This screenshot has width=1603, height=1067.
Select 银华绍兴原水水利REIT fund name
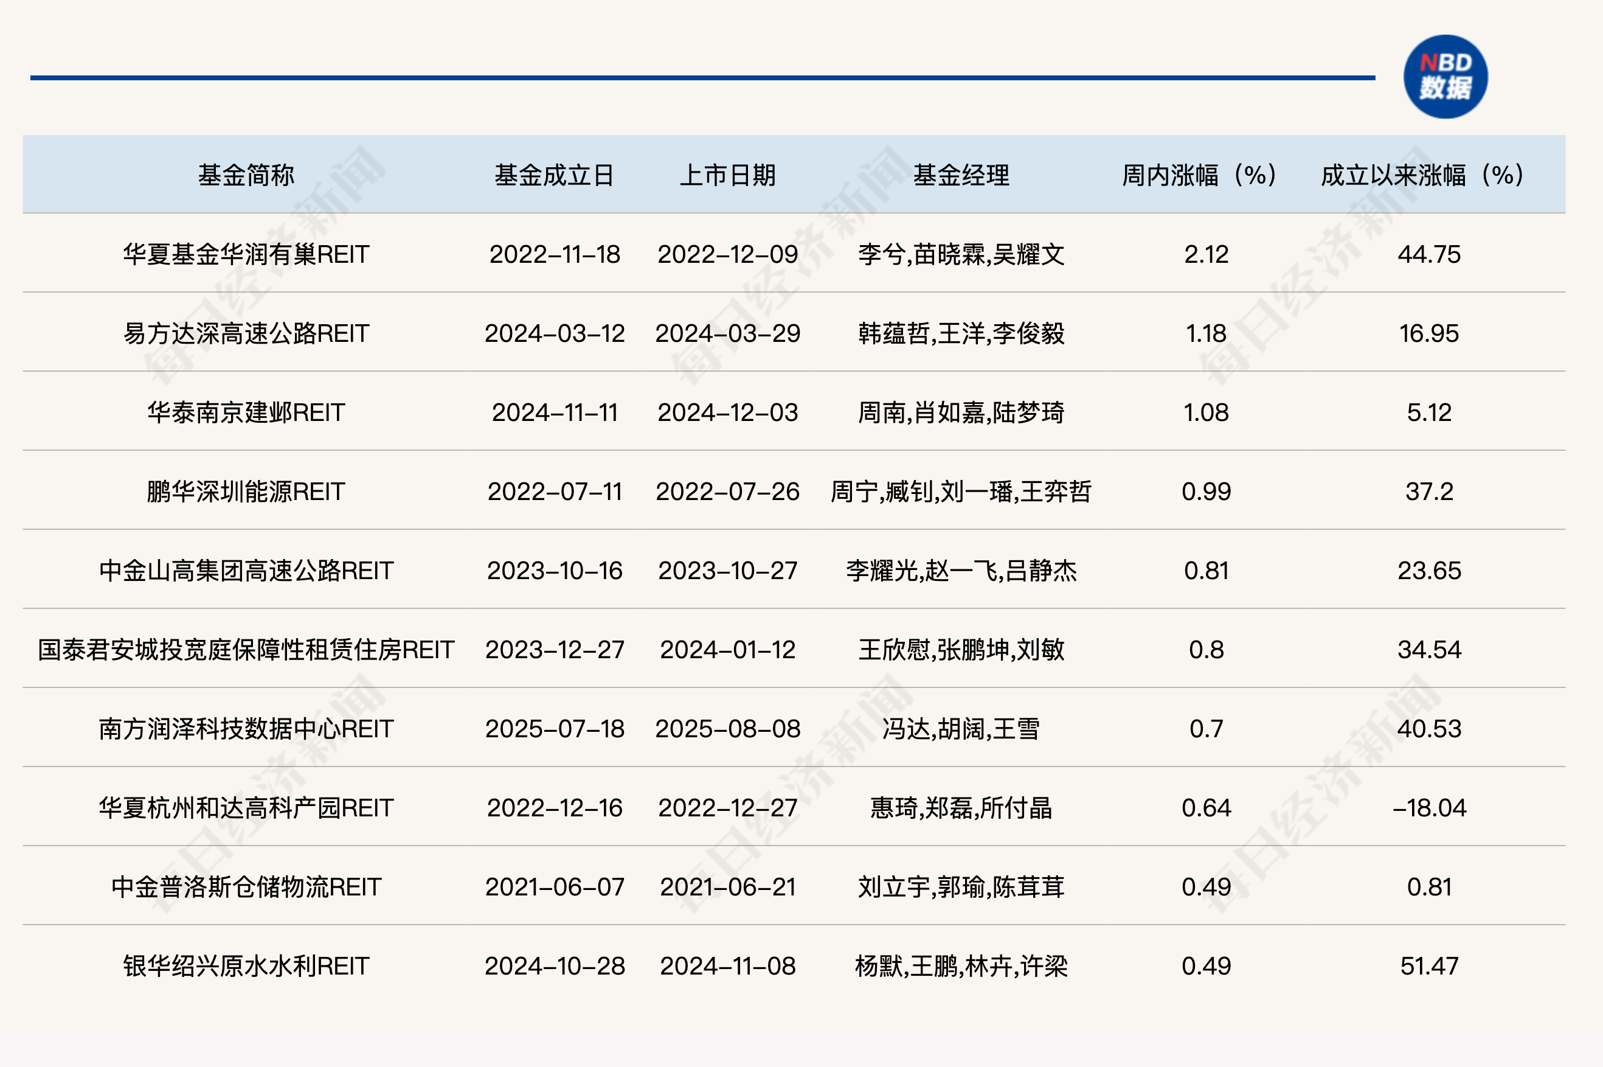tap(246, 965)
